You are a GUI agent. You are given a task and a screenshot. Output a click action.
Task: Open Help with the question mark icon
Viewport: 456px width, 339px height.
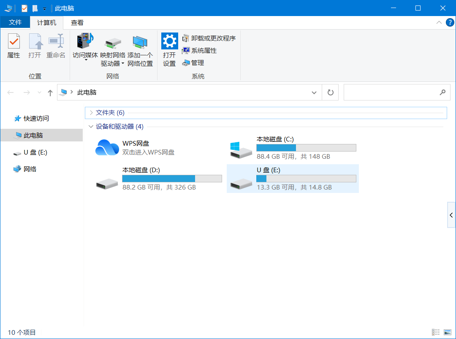tap(450, 22)
